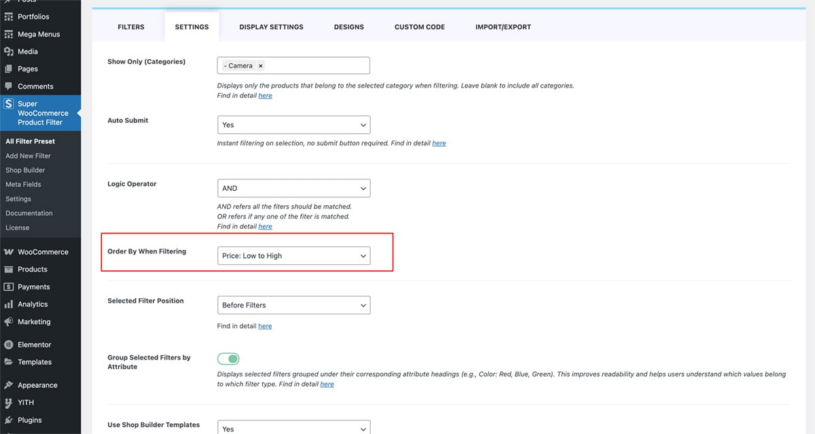
Task: Click the Super WooCommerce Product Filter icon
Action: [9, 104]
